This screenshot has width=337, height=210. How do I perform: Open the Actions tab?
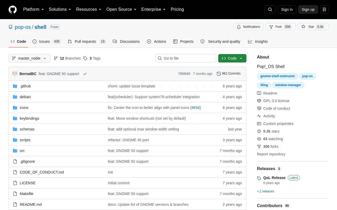coord(156,41)
